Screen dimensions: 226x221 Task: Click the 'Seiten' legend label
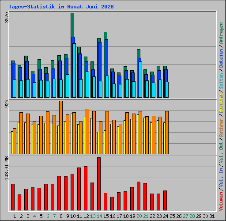pyautogui.click(x=221, y=81)
